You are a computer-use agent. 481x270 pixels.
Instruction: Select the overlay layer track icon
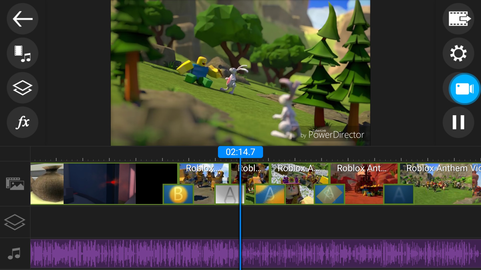[x=15, y=222]
